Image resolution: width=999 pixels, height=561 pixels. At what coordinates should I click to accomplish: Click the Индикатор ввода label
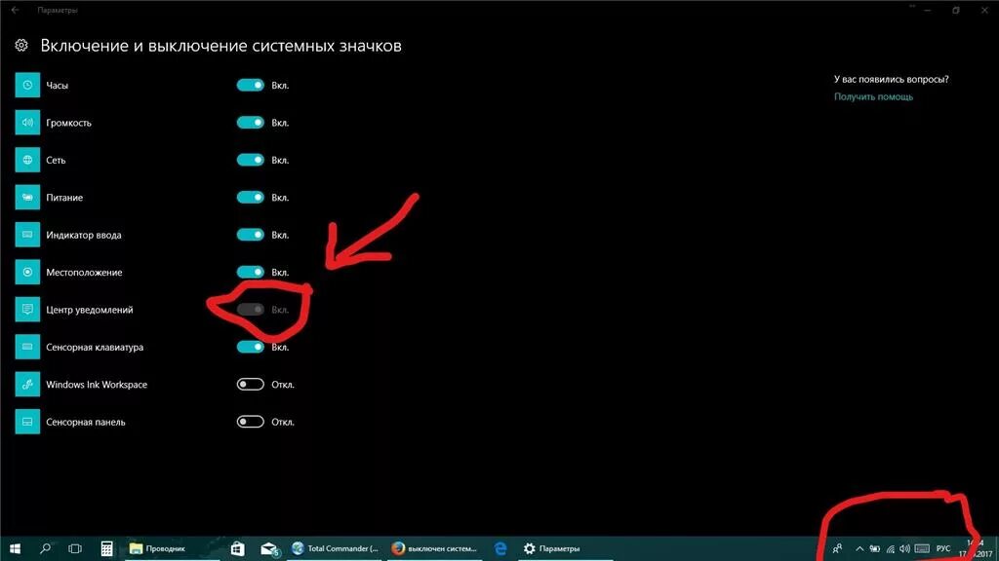84,235
